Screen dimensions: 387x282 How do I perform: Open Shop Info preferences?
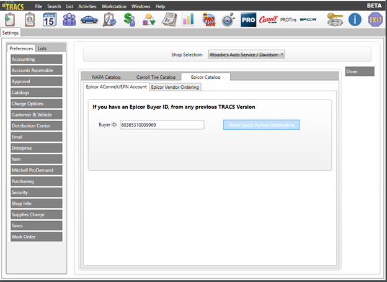point(36,203)
